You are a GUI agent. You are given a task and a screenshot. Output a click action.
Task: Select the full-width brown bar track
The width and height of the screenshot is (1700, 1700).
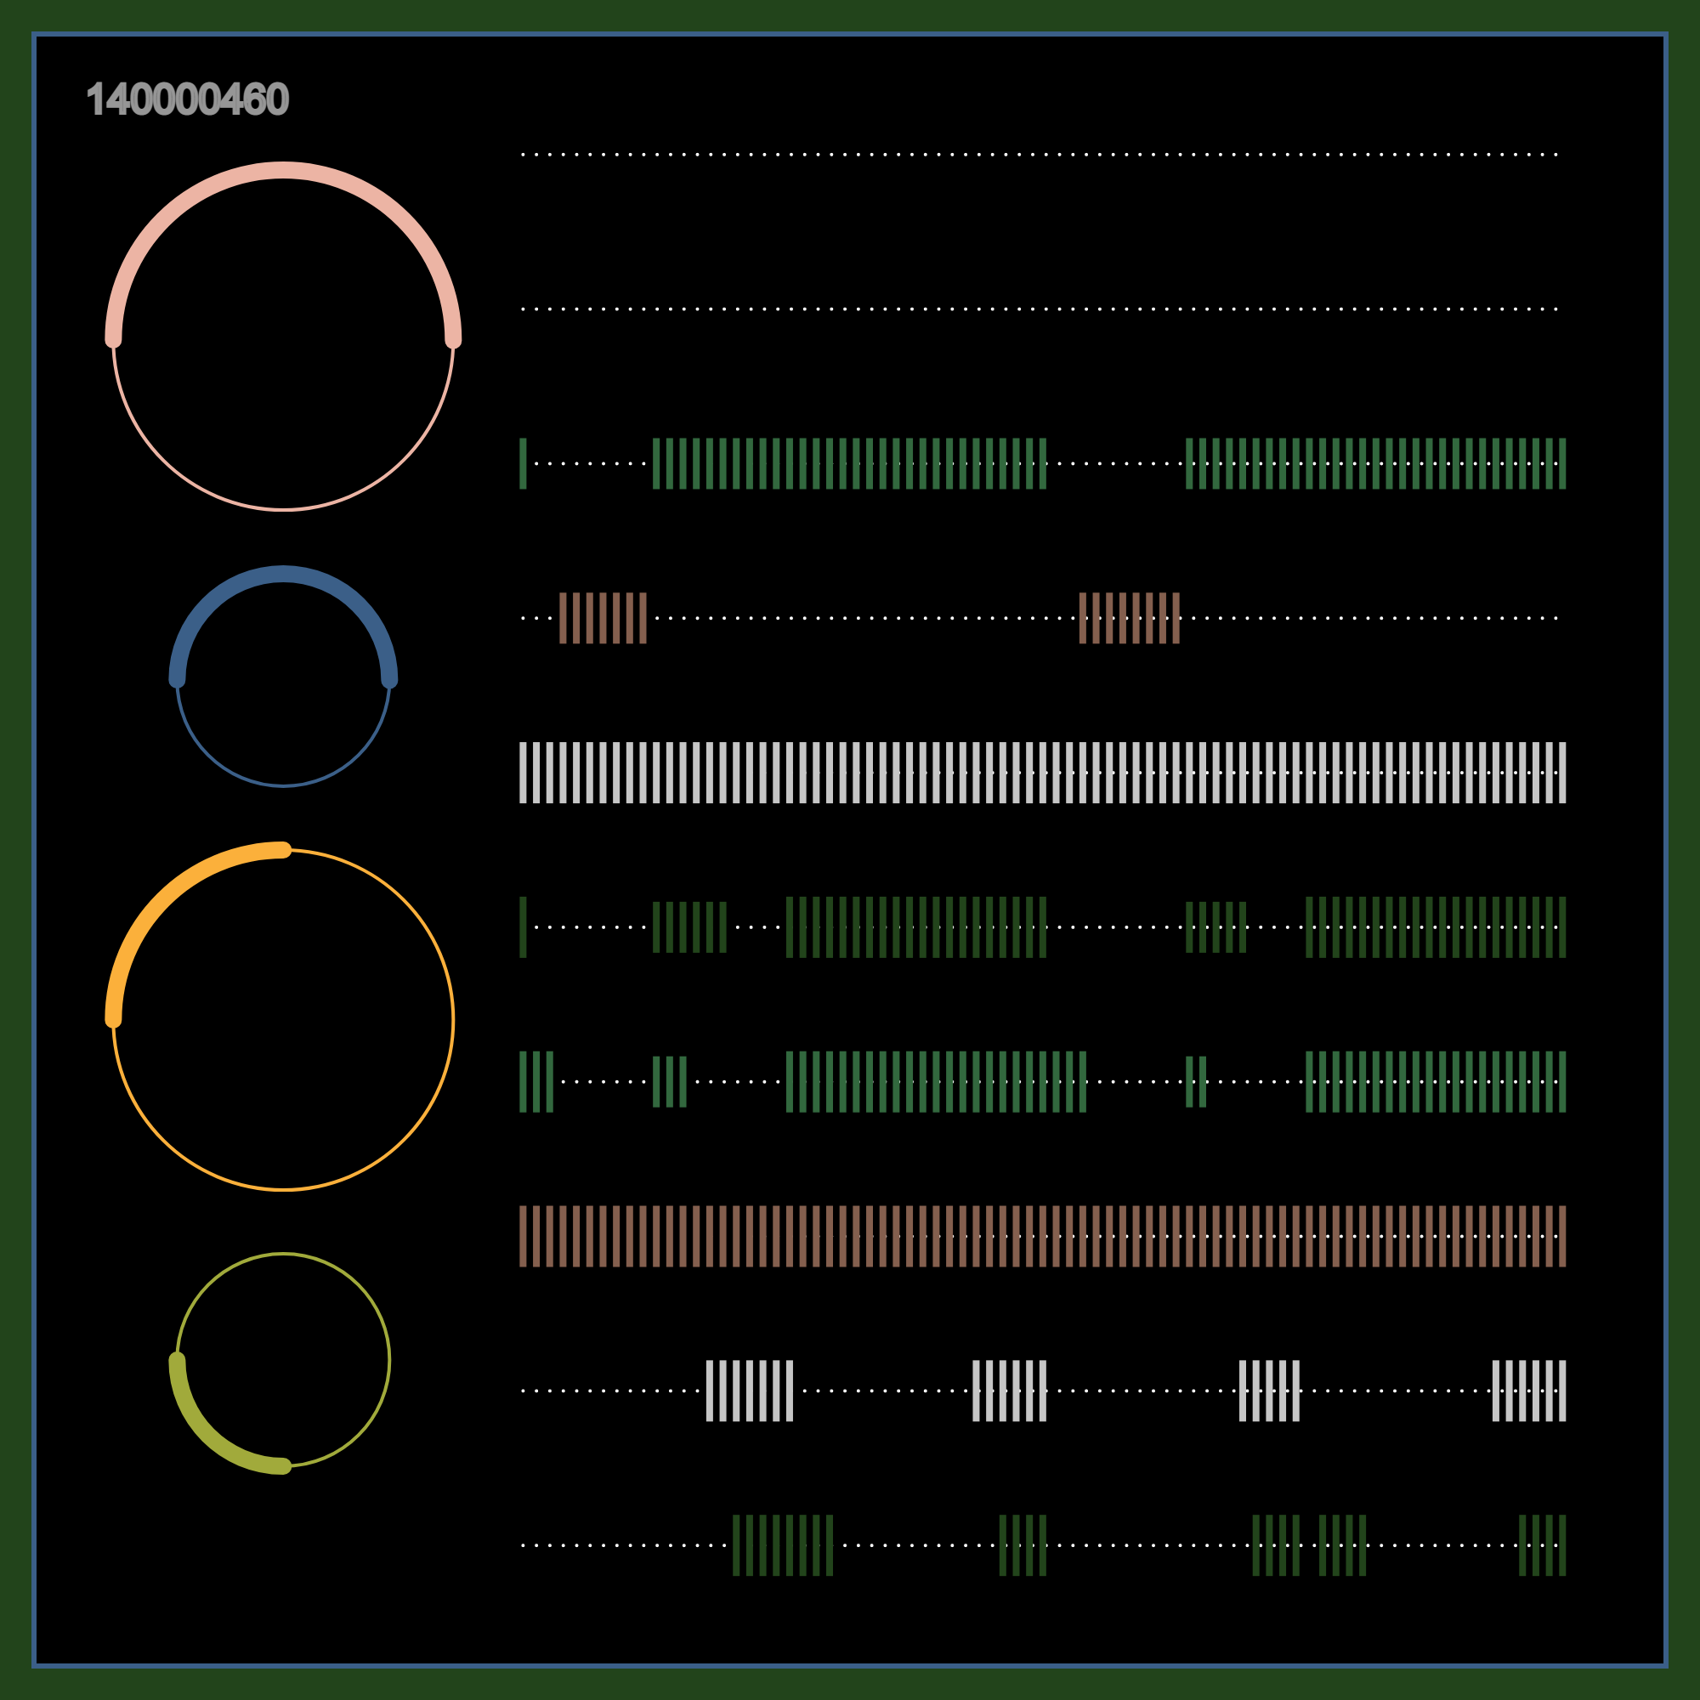(x=1043, y=1236)
